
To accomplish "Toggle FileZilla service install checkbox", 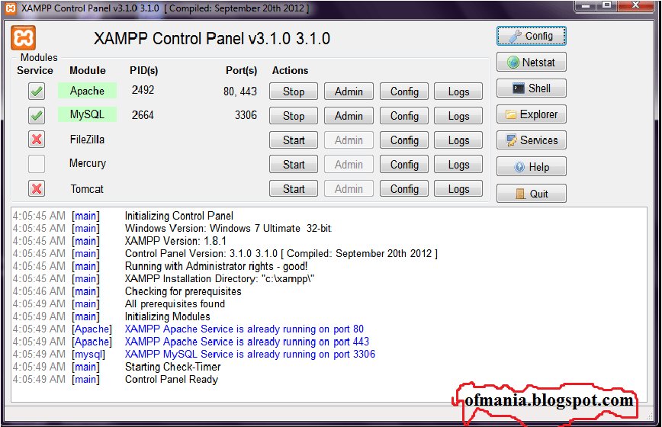I will coord(37,140).
